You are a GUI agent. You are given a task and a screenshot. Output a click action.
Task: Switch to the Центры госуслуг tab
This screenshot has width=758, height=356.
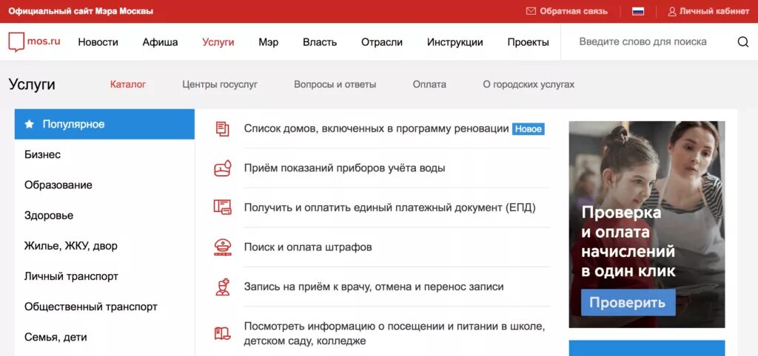(220, 84)
